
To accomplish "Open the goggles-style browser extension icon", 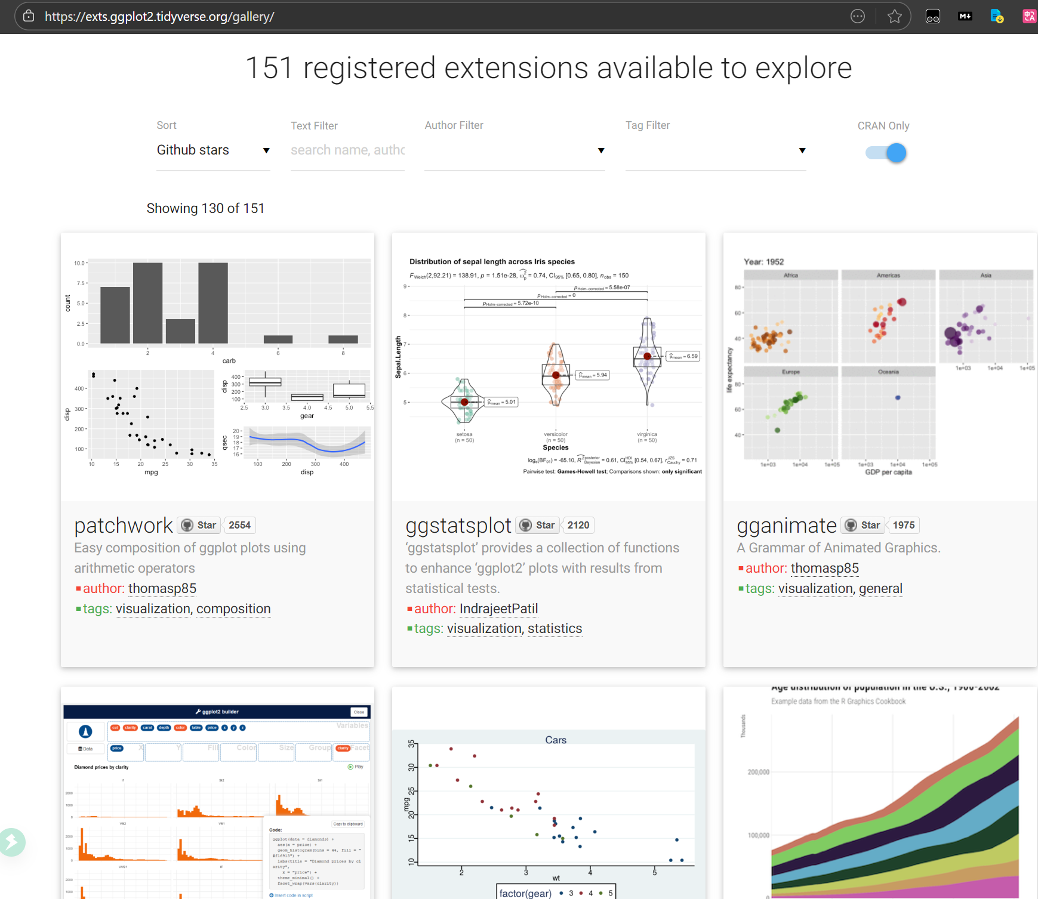I will point(933,17).
